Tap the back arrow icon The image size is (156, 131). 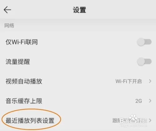tap(7, 10)
